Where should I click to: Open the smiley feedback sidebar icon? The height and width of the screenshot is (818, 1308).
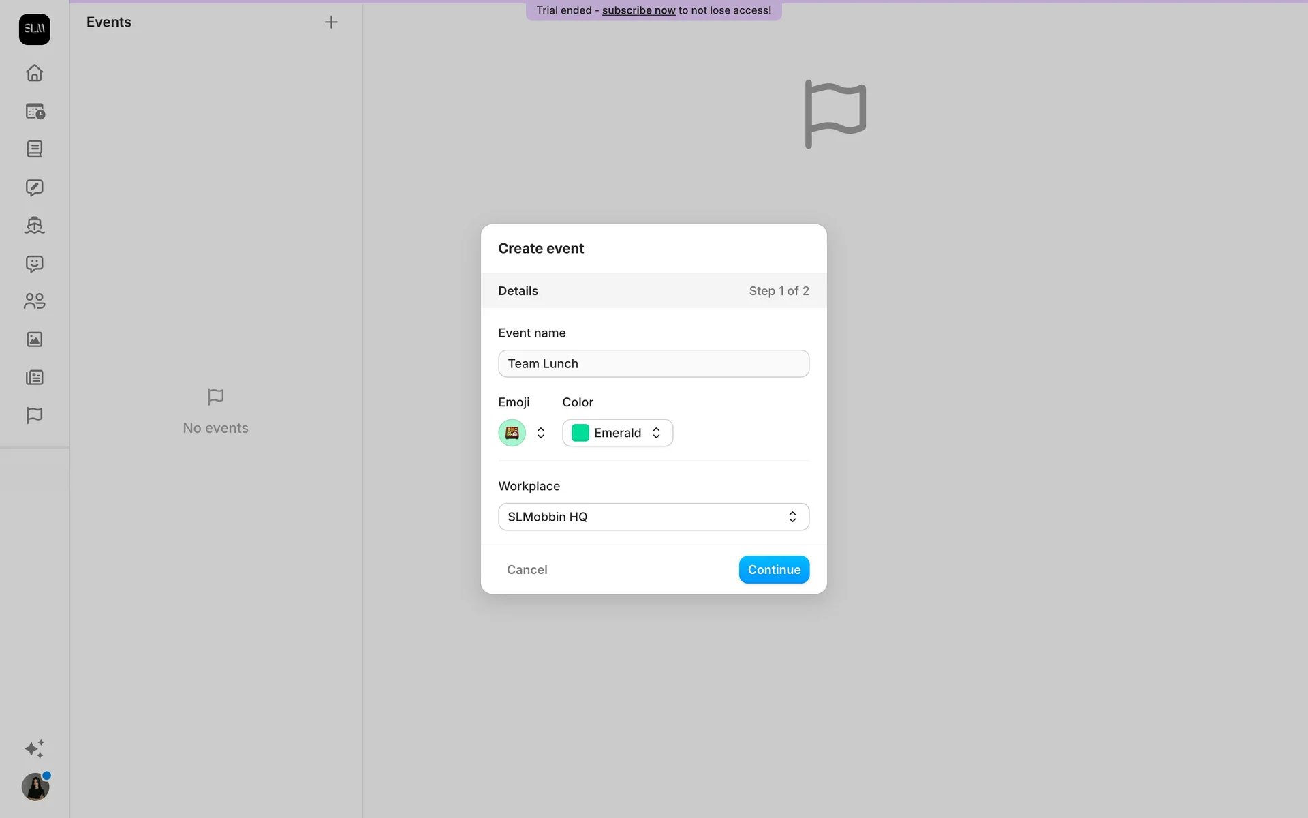point(34,264)
